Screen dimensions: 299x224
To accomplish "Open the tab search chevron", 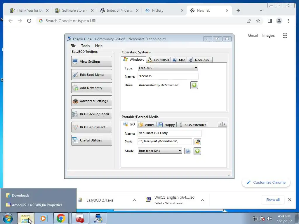I will point(261,10).
